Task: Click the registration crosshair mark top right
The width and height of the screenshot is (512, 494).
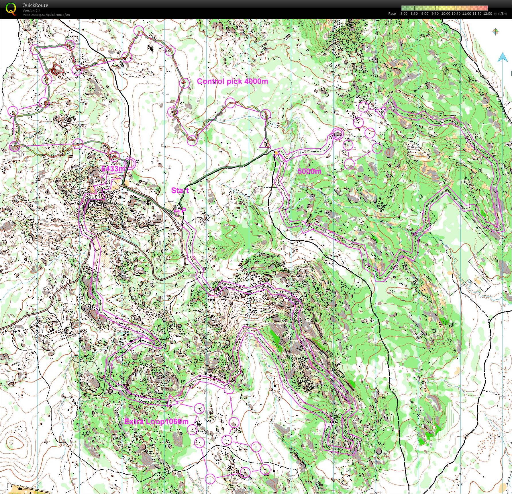Action: [495, 32]
